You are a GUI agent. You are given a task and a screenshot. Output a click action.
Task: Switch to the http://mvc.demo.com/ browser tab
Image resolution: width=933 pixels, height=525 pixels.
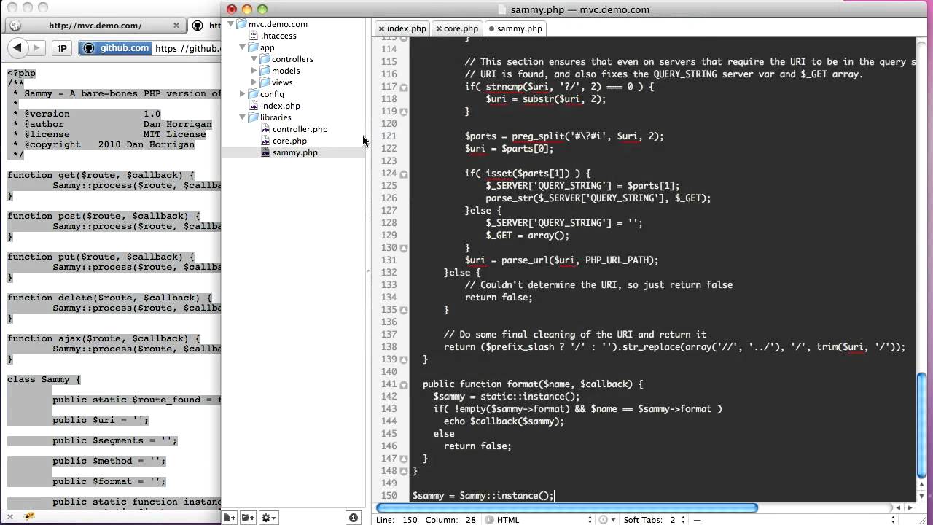95,26
